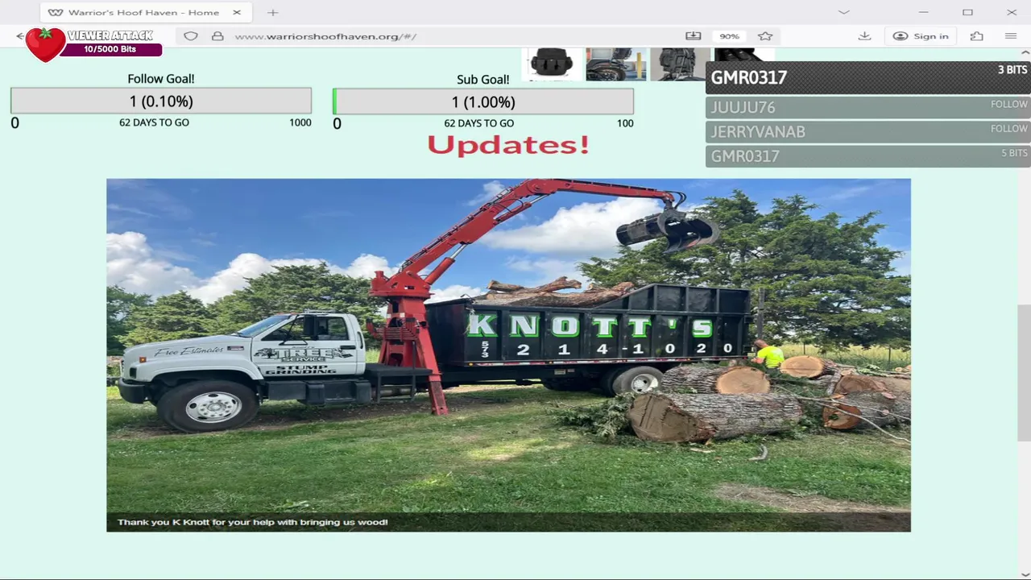Click the JERRYVANAB follow event row

point(868,131)
